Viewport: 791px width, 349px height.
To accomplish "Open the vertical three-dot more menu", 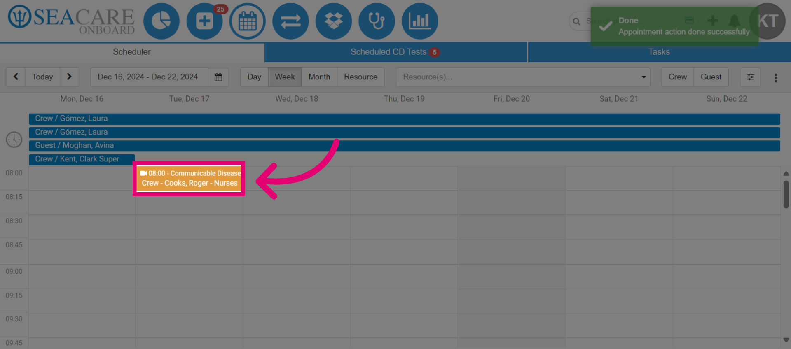I will point(776,78).
